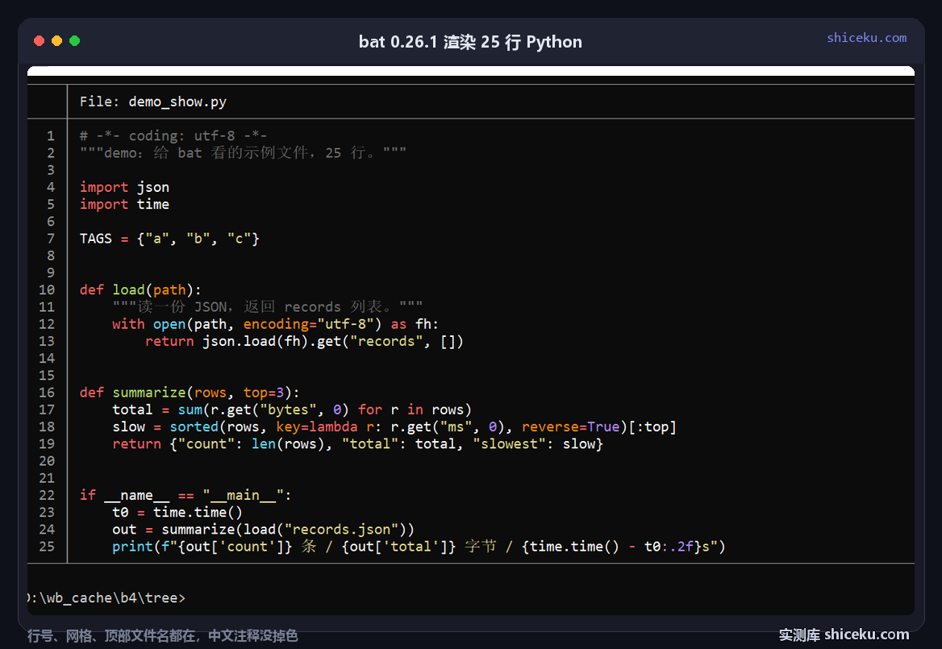Close the window with the red button
This screenshot has width=942, height=649.
(x=39, y=41)
